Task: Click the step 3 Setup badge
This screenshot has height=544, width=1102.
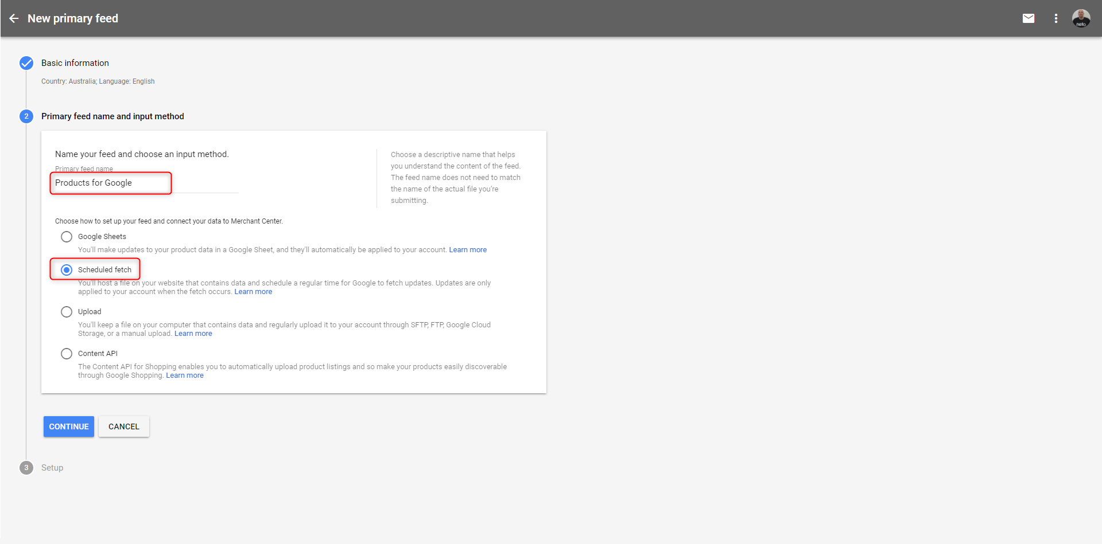Action: (26, 468)
